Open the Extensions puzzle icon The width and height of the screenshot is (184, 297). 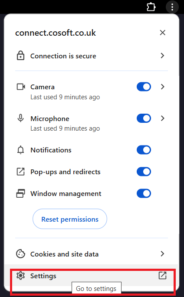pyautogui.click(x=151, y=7)
